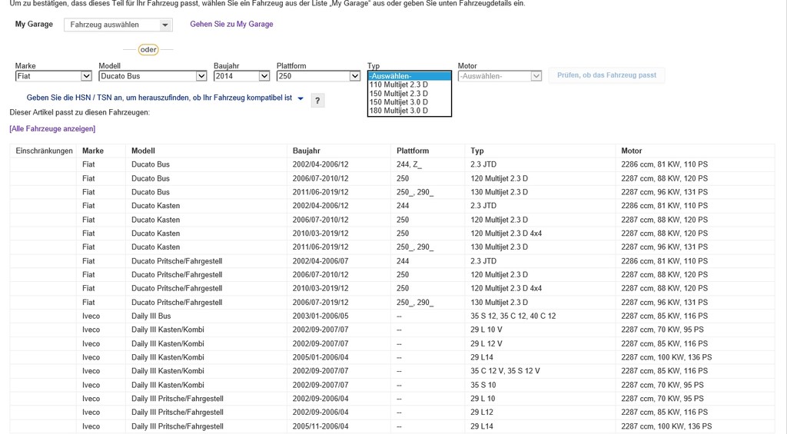Click the '29 L 10' type cell
The image size is (787, 434).
pyautogui.click(x=483, y=399)
